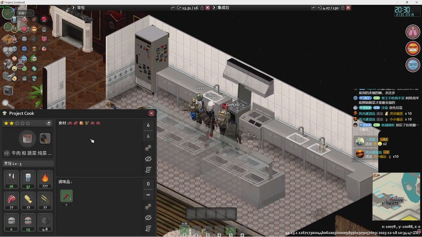Click the 食材 ingredients header label
Viewport: 422px width, 237px height.
(x=63, y=123)
